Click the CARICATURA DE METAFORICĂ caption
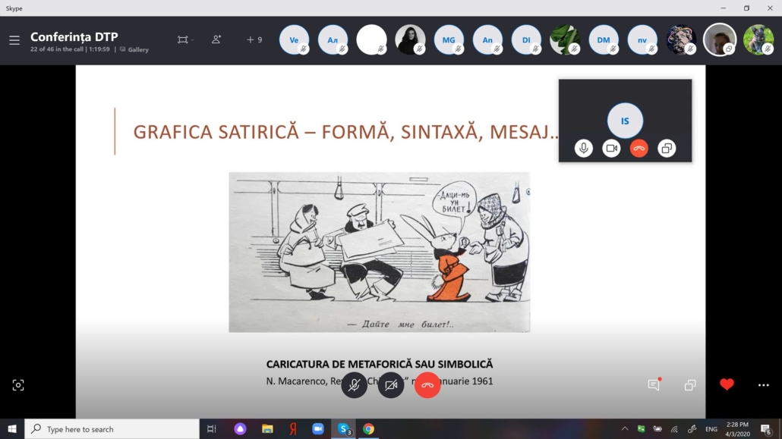 (x=379, y=364)
